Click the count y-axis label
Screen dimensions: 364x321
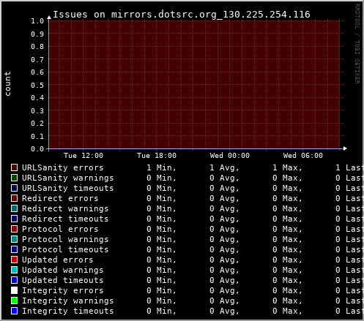(7, 83)
